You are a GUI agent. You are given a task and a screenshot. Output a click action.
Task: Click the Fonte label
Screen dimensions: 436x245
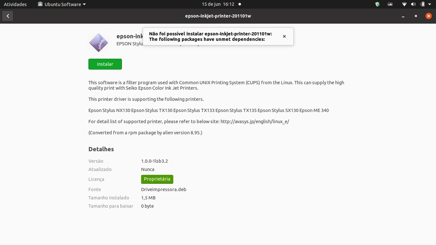point(94,189)
